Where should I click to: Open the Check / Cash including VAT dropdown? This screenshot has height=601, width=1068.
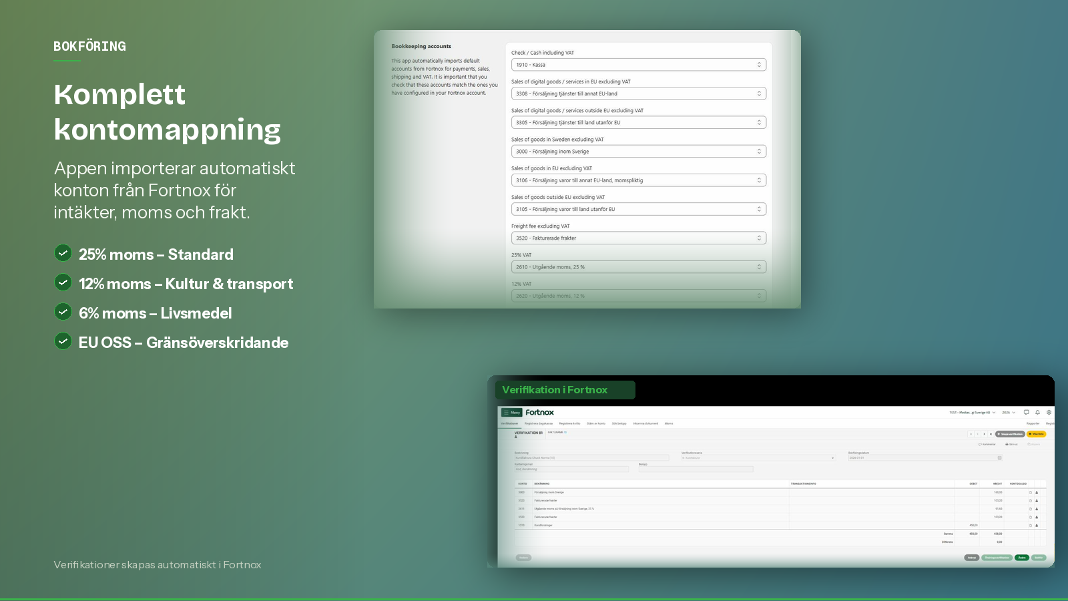(639, 65)
